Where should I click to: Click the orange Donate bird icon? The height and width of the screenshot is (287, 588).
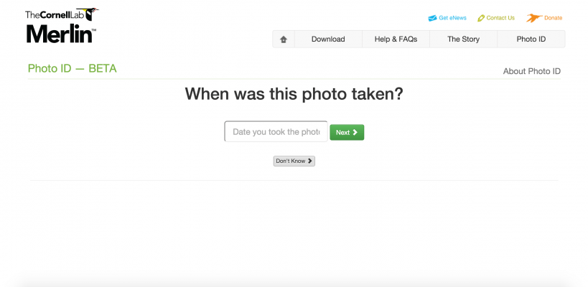(533, 18)
